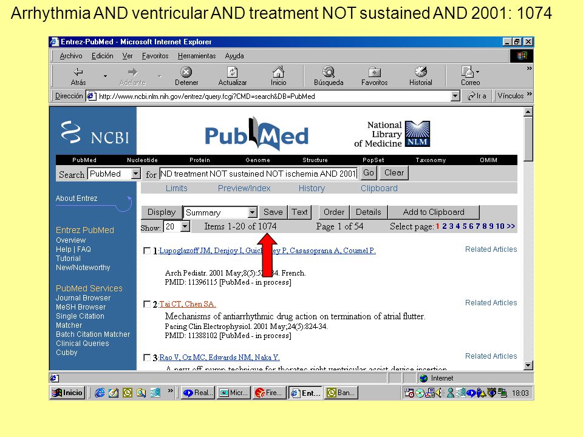Click the Ir a go button
The image size is (583, 437).
477,96
